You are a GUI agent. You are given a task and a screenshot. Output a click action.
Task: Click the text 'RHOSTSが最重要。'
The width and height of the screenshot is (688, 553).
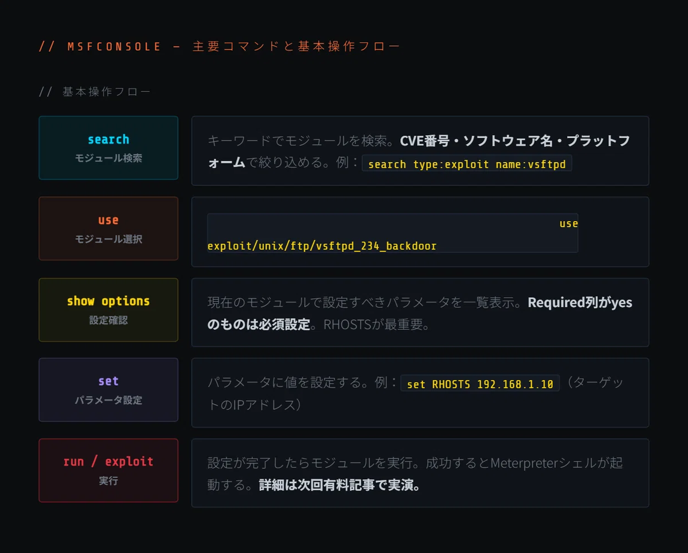(377, 325)
